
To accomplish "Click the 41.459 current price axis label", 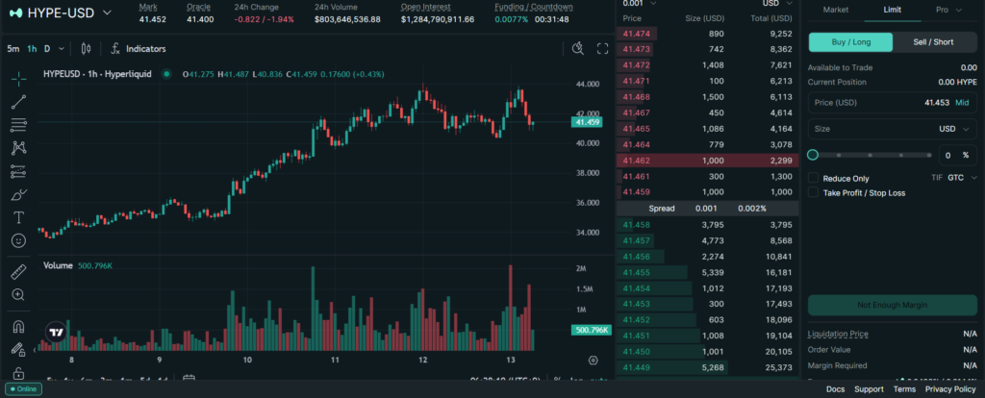I will [x=587, y=122].
